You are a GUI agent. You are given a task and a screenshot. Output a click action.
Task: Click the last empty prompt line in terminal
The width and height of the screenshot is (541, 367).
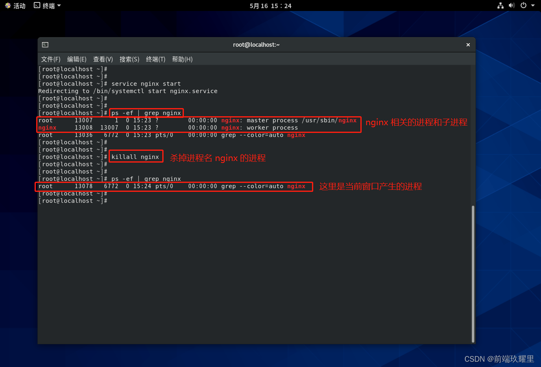pos(73,201)
